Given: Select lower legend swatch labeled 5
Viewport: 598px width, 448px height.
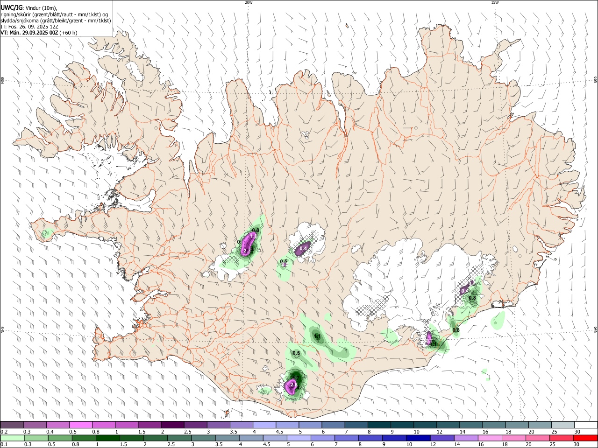Looking at the screenshot, I should click(299, 438).
